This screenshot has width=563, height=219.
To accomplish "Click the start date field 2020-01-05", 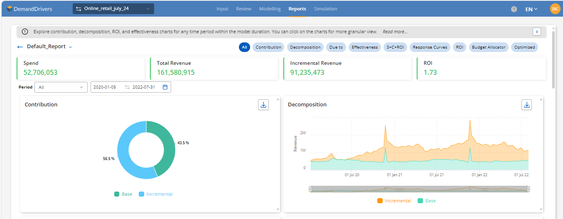I will tap(105, 87).
